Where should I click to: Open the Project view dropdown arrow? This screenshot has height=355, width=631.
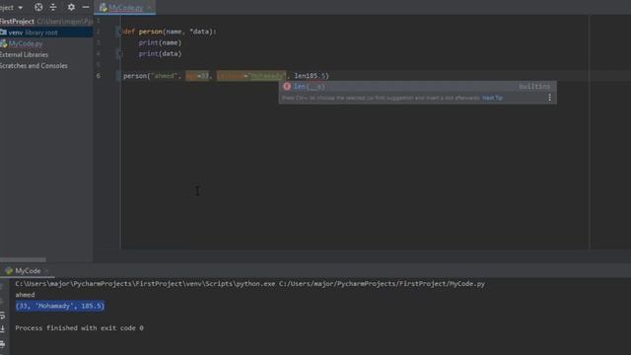point(20,8)
